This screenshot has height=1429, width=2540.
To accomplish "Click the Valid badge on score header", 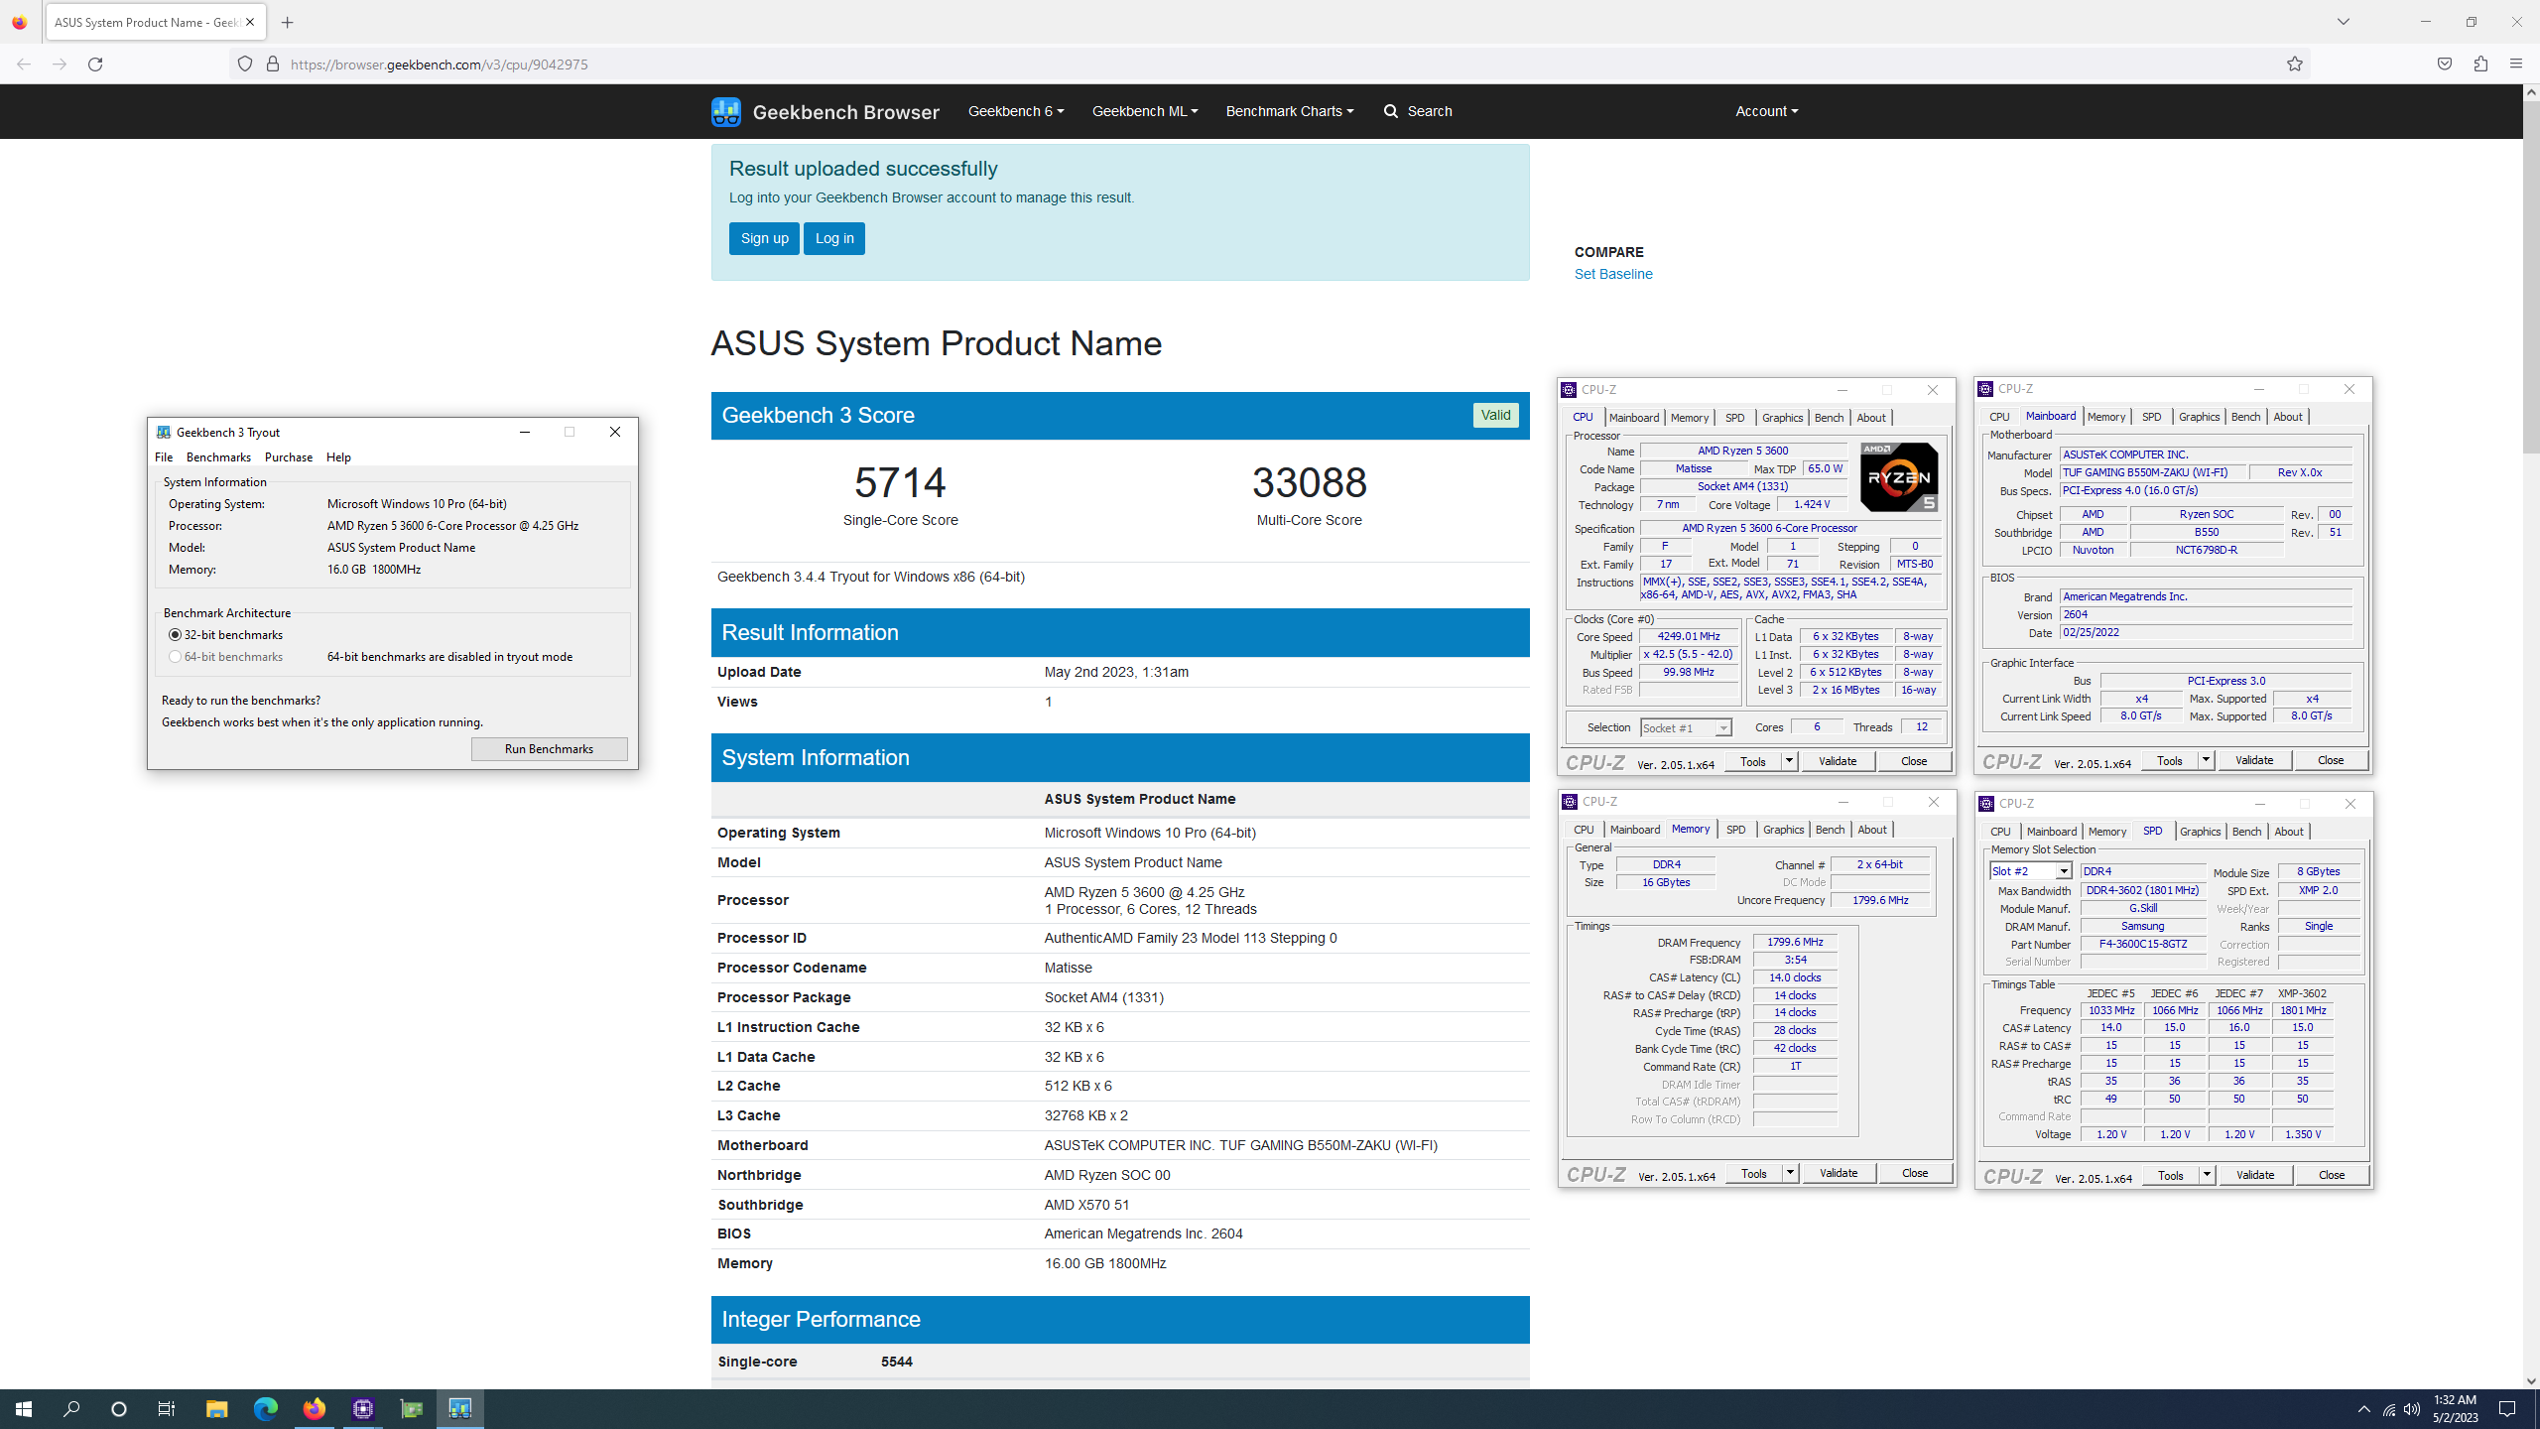I will tap(1495, 416).
